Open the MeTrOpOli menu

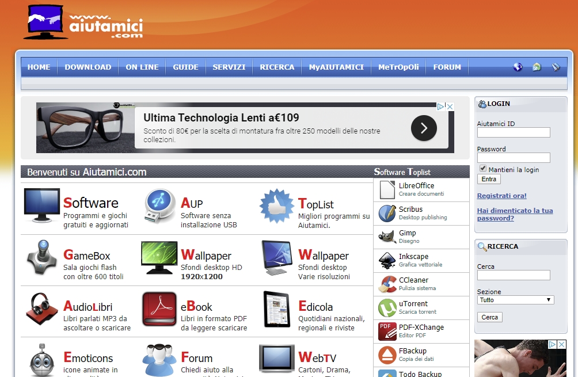[398, 67]
